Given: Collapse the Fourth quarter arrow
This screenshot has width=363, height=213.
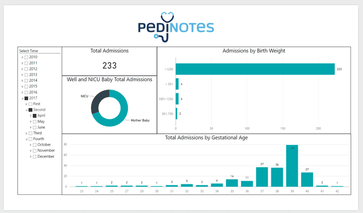Looking at the screenshot, I should click(x=26, y=139).
